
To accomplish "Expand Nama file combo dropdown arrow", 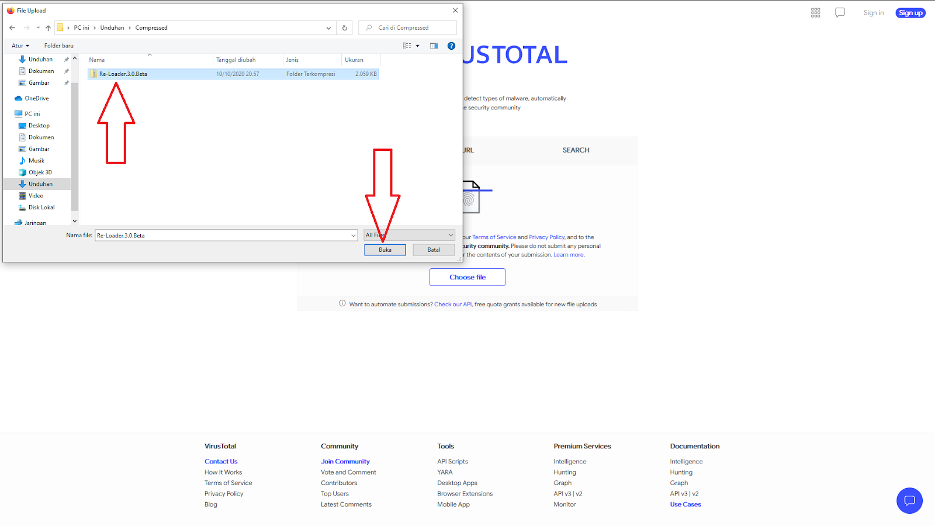I will [x=354, y=236].
